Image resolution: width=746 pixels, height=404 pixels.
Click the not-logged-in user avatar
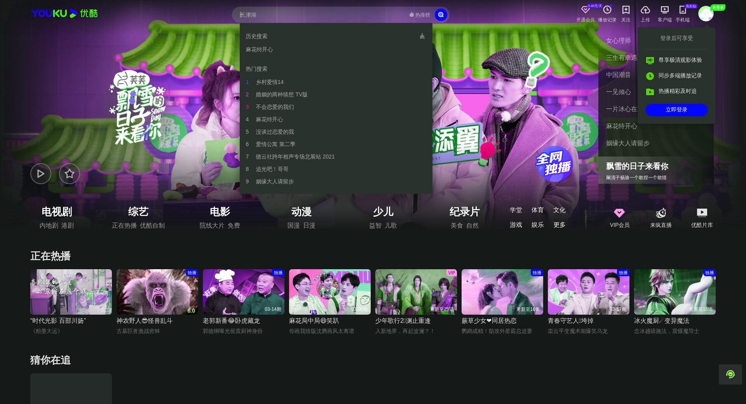point(706,14)
